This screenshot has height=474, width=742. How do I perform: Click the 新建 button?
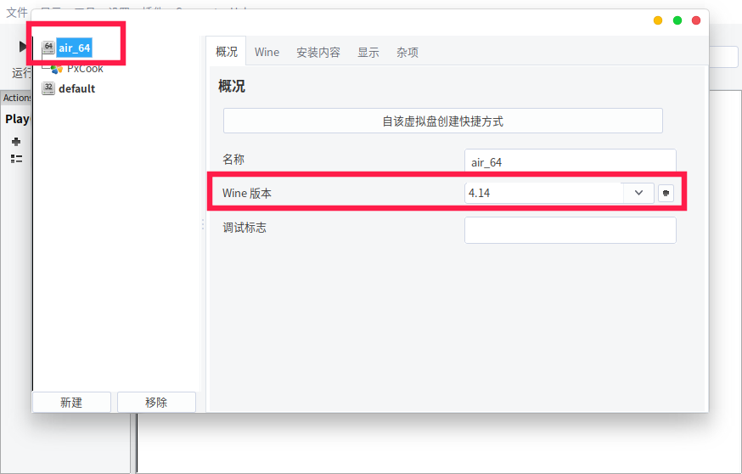[x=71, y=403]
